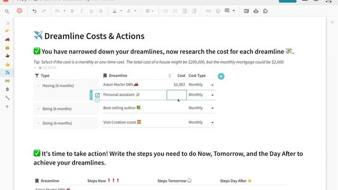Select the Best-selling author cell

coord(134,108)
